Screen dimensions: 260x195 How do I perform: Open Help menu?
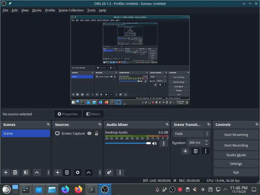[103, 10]
